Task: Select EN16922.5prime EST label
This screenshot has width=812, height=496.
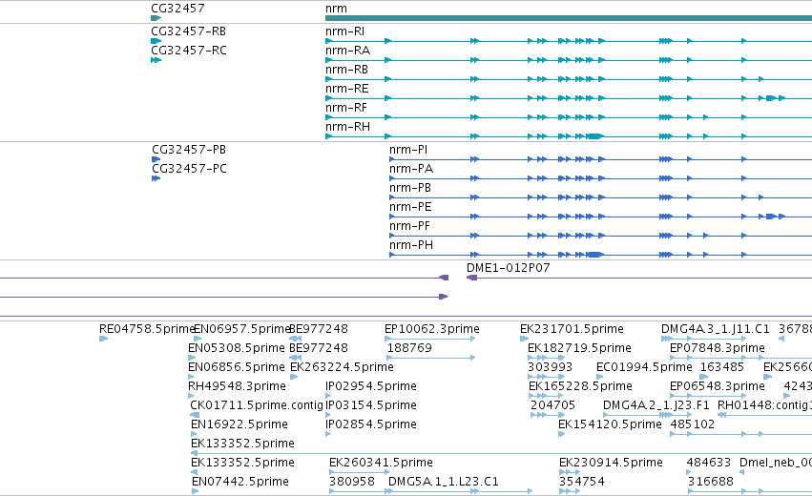Action: point(239,424)
